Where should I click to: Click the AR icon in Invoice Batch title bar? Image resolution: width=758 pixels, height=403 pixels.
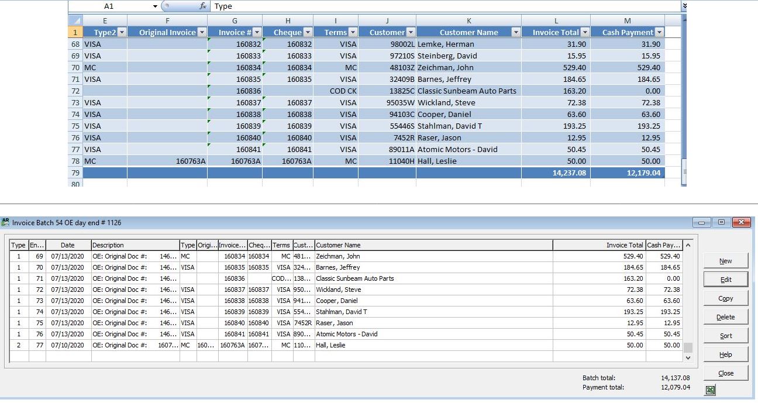click(x=6, y=222)
